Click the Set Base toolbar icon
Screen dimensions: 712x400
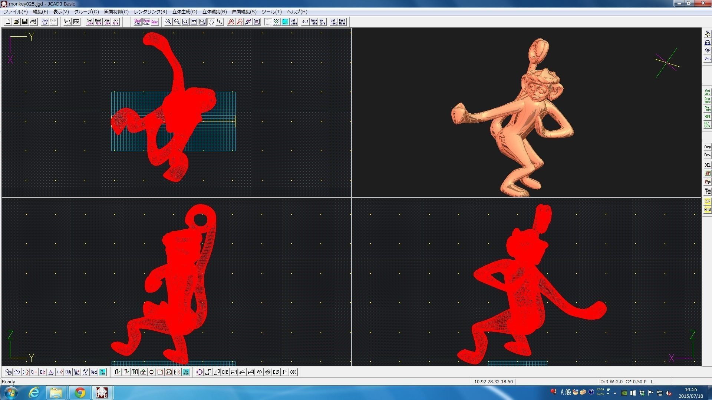pyautogui.click(x=294, y=22)
